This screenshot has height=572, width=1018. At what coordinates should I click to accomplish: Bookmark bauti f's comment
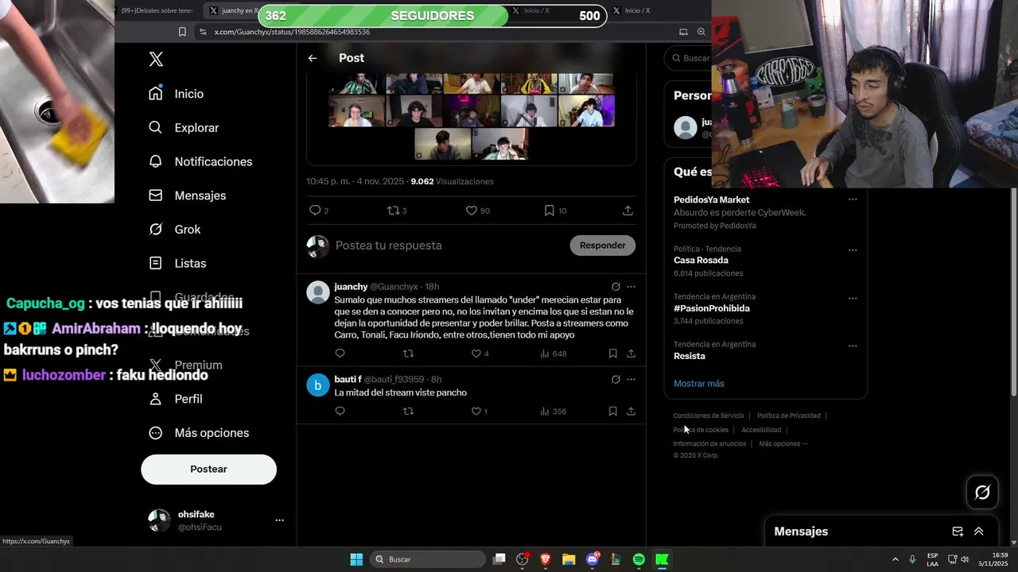(613, 412)
